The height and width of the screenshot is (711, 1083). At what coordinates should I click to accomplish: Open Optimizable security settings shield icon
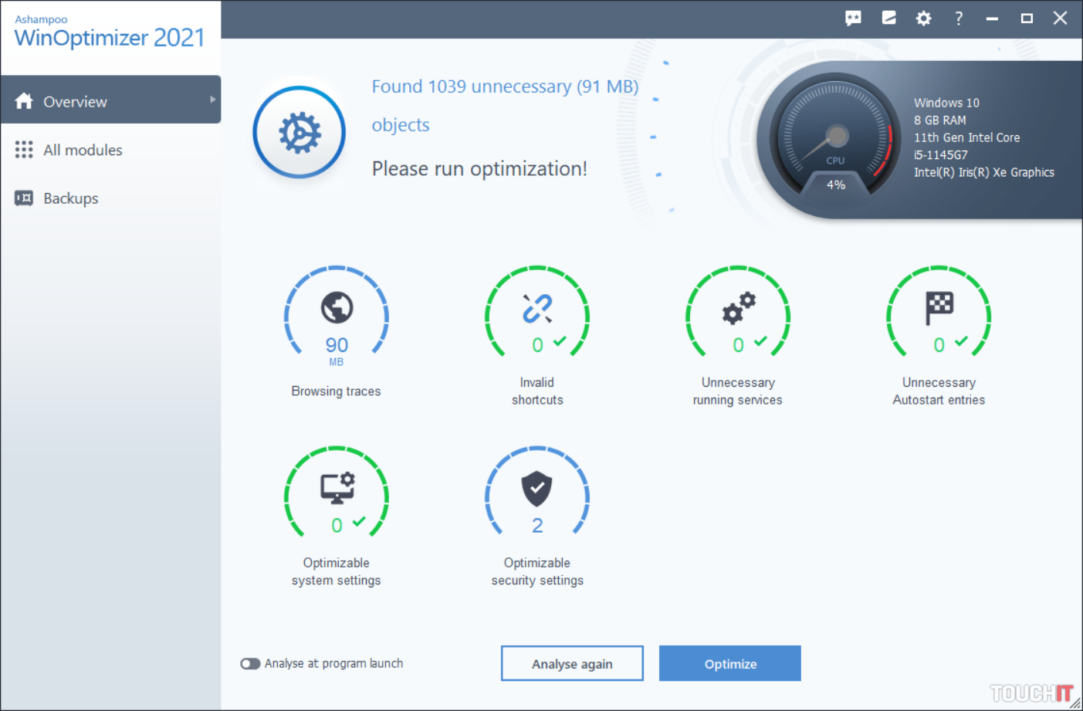tap(537, 488)
